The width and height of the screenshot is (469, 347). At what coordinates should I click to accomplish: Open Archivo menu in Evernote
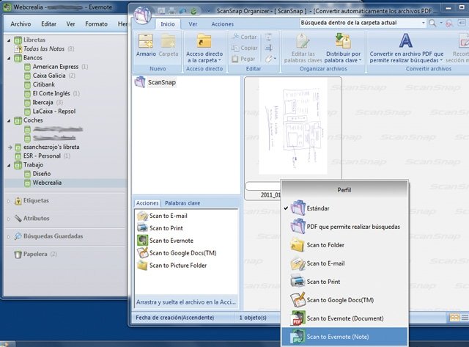pyautogui.click(x=21, y=24)
